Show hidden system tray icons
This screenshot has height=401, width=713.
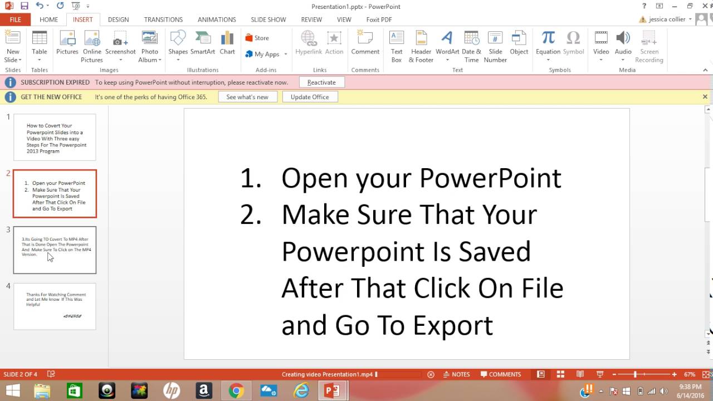[600, 391]
